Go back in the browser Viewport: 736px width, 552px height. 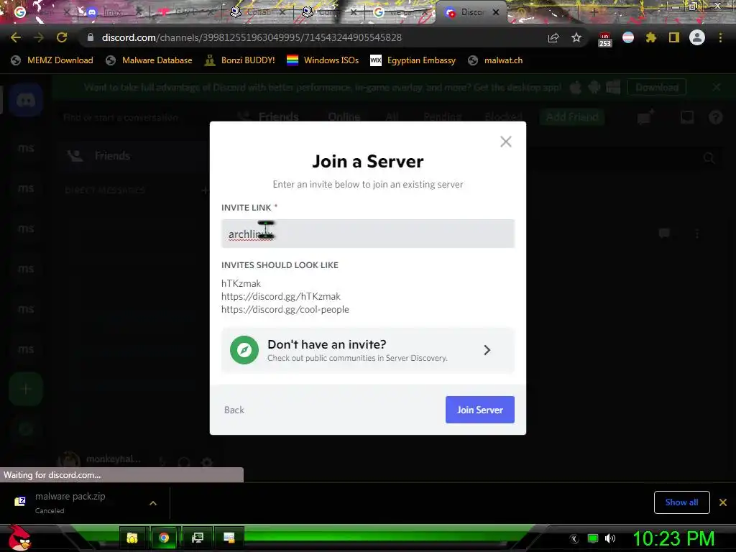[x=16, y=37]
